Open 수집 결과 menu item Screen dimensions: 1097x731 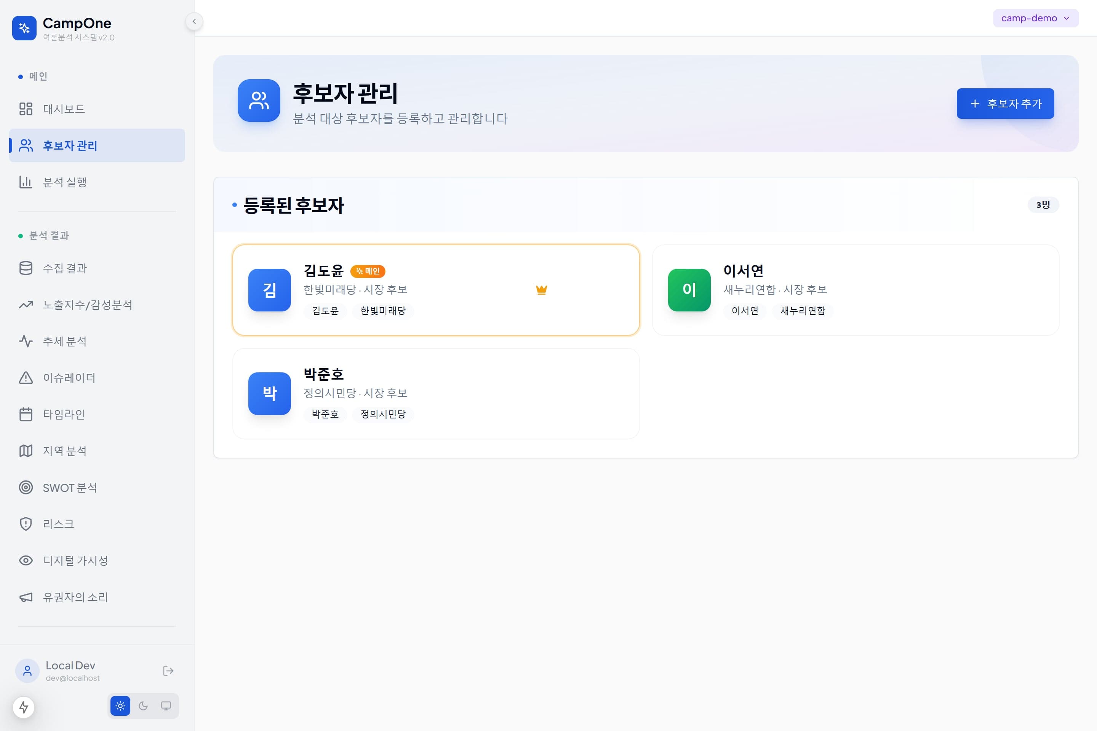coord(97,268)
